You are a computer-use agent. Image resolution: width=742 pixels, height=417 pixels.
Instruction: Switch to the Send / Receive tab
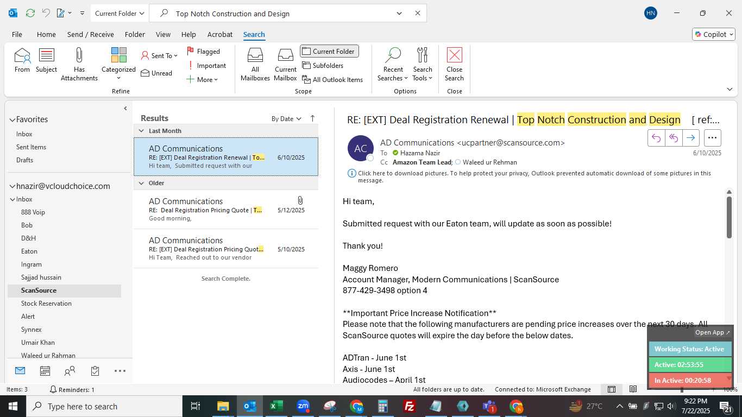[x=90, y=34]
